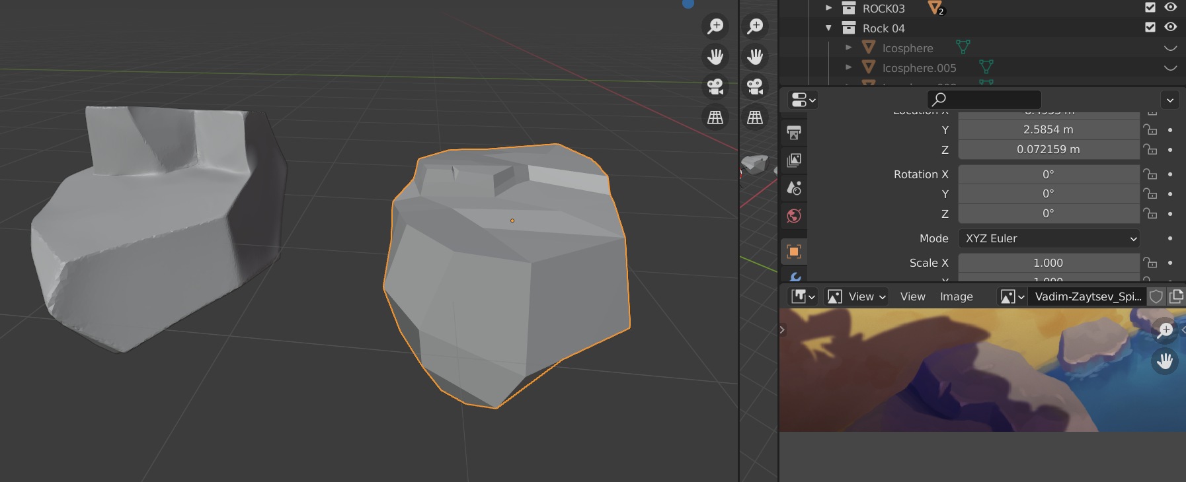1186x482 pixels.
Task: Click the properties search field
Action: [984, 100]
